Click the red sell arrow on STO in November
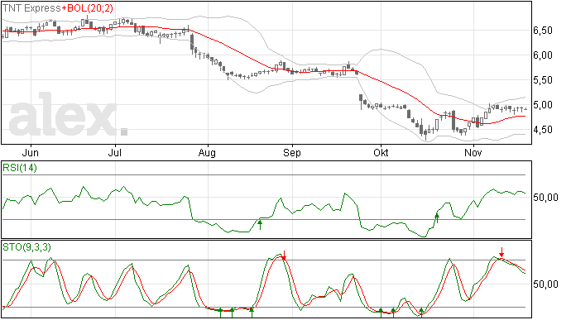Image resolution: width=571 pixels, height=320 pixels. pyautogui.click(x=501, y=252)
